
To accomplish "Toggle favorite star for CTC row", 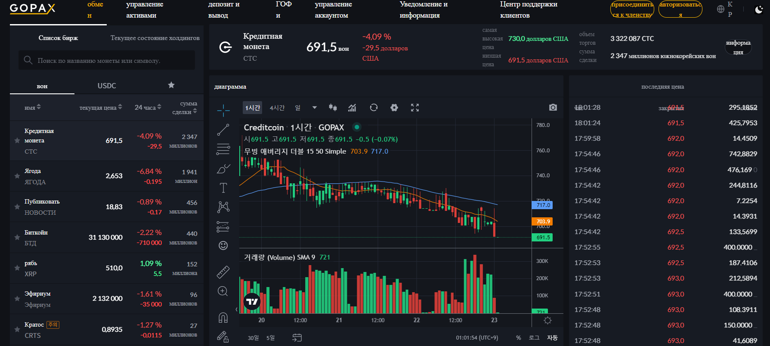I will [x=17, y=141].
